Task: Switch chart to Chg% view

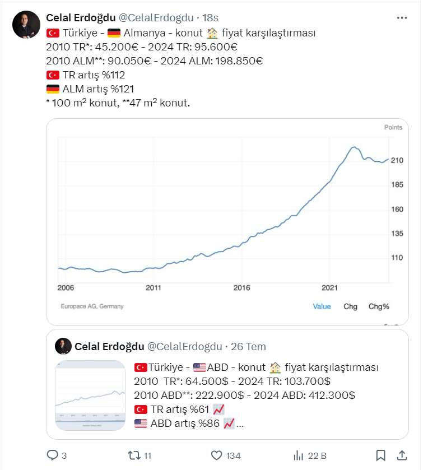Action: [x=379, y=306]
